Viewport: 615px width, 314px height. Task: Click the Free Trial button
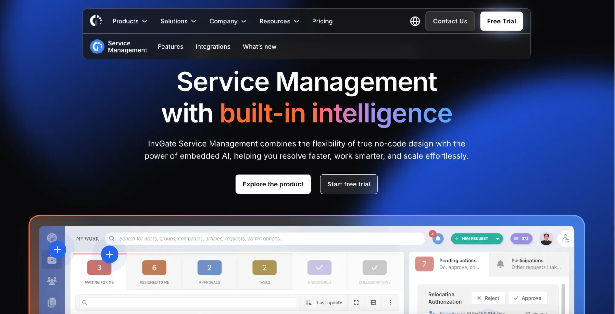[501, 21]
